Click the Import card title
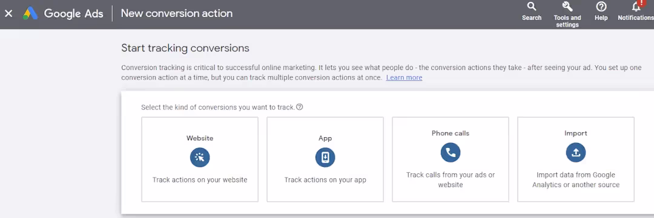 pos(576,133)
